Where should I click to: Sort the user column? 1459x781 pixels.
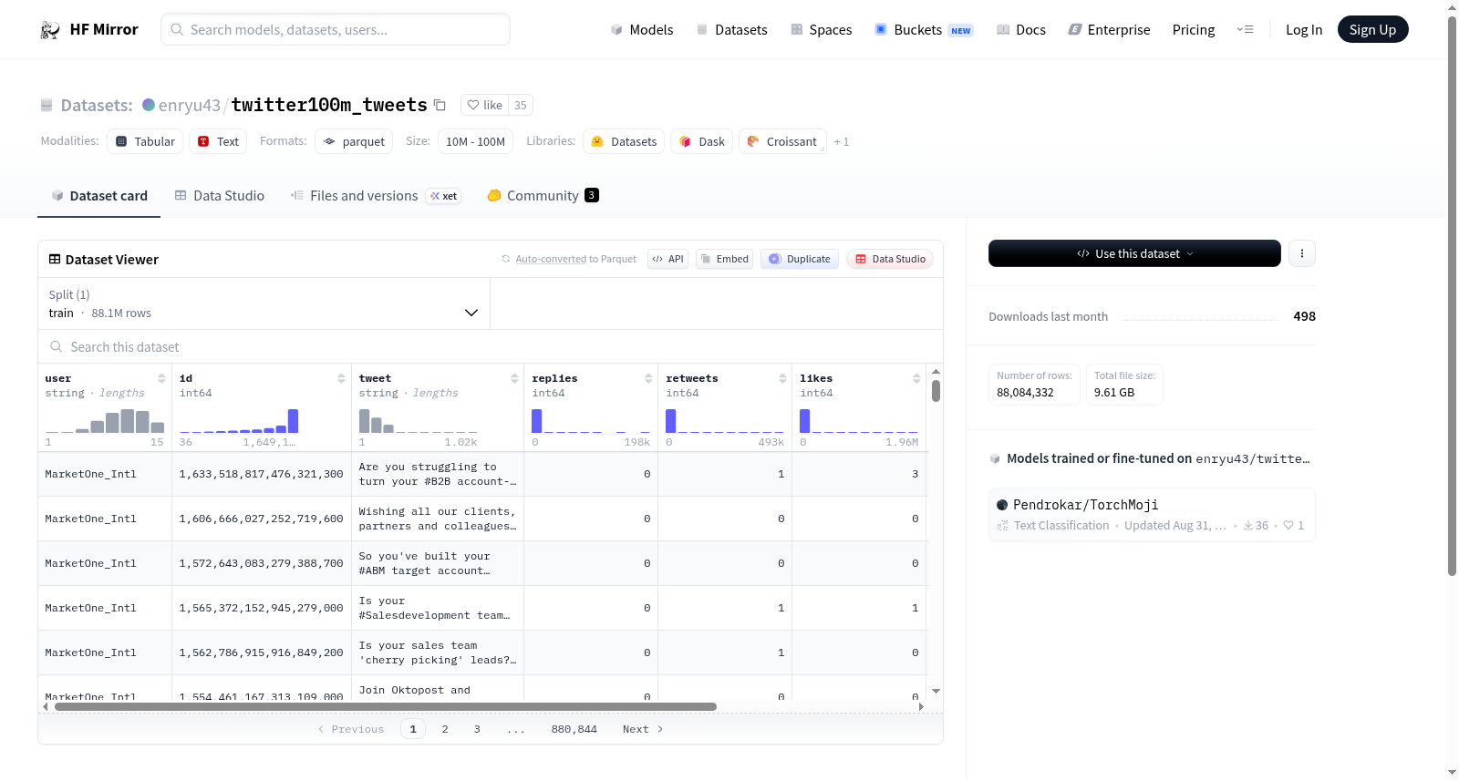click(161, 378)
